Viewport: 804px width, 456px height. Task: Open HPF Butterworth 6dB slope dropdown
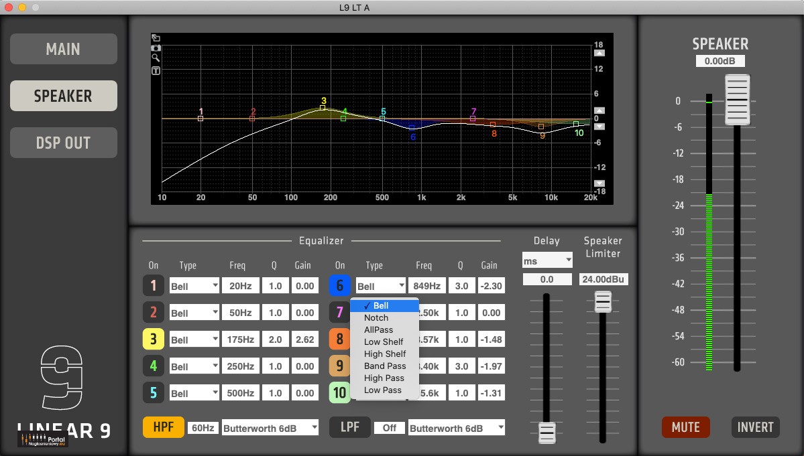coord(270,428)
